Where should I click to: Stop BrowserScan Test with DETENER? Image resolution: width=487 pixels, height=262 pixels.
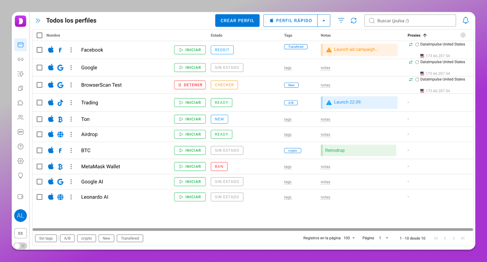pyautogui.click(x=190, y=85)
